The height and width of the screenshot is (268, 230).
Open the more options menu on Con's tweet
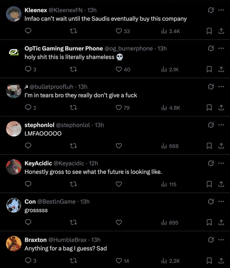[221, 201]
